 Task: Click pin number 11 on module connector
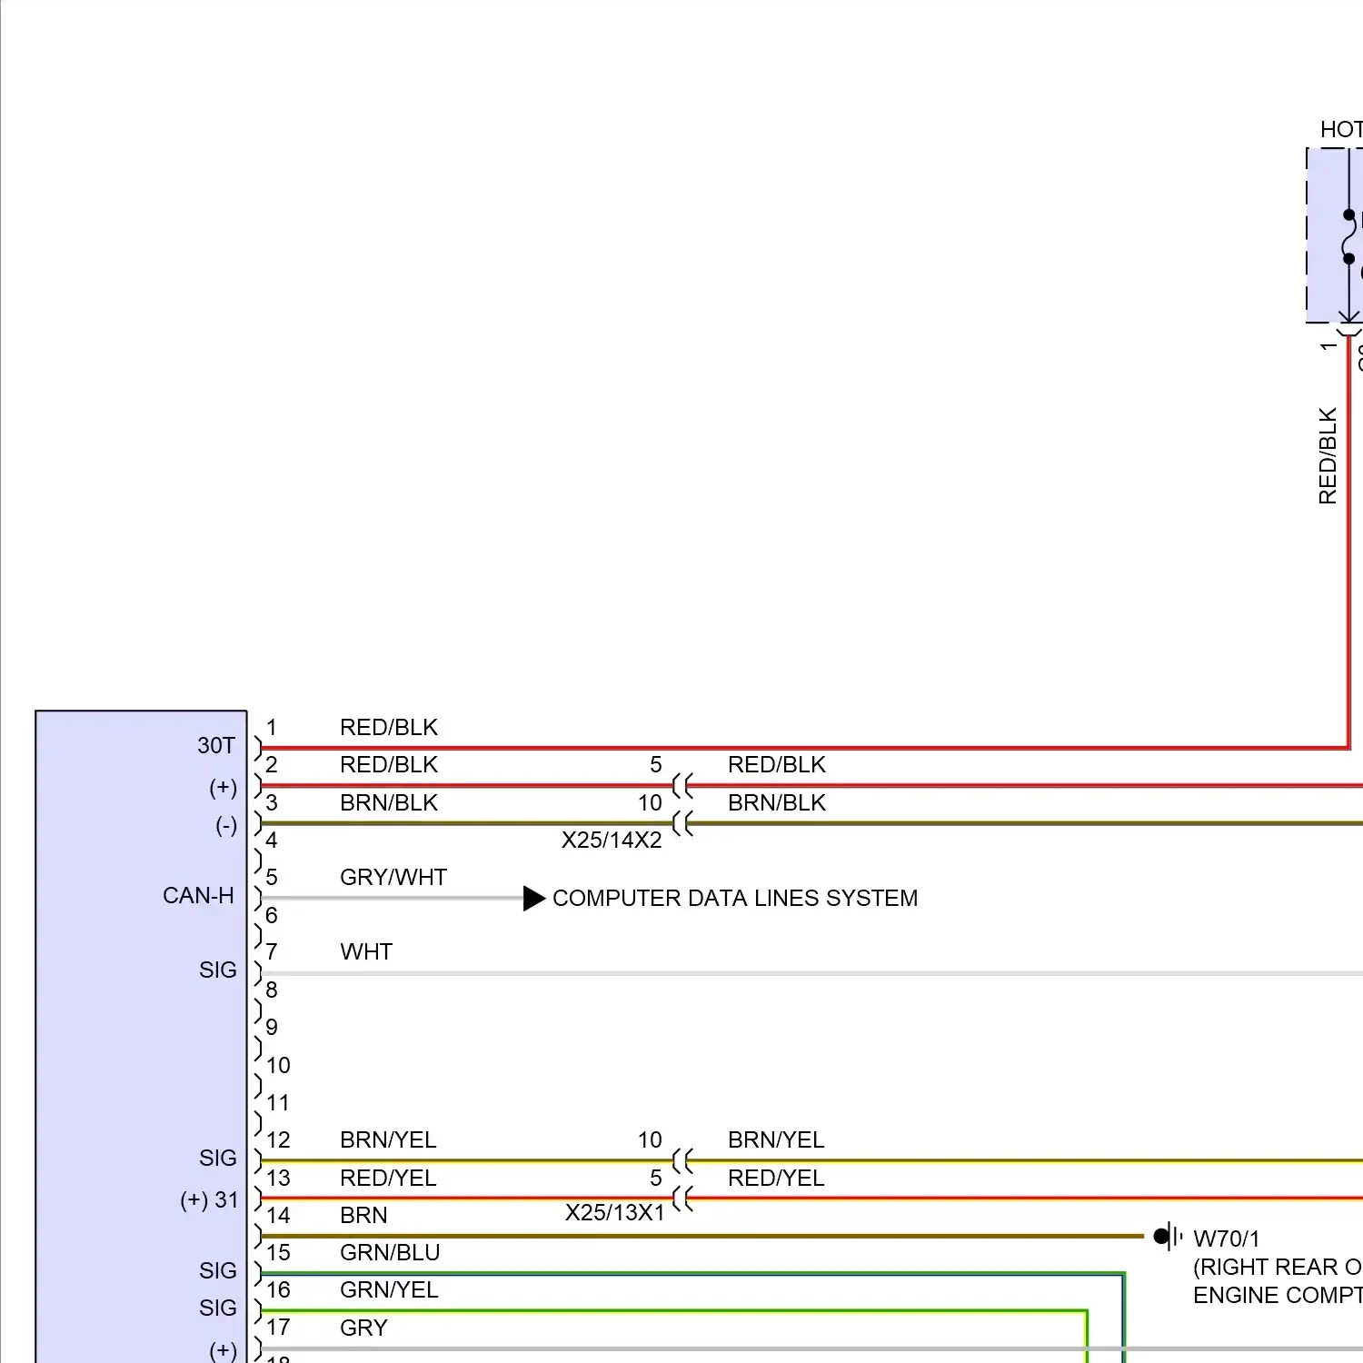coord(278,1103)
